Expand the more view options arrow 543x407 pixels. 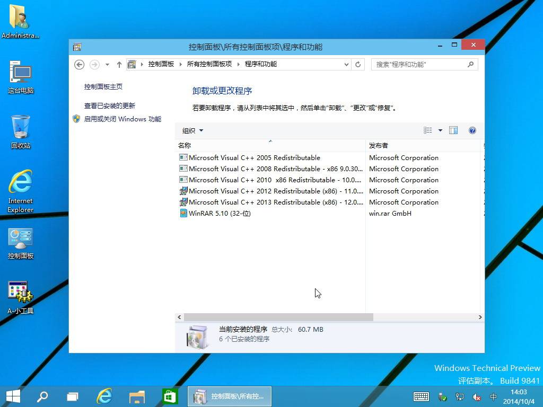440,130
